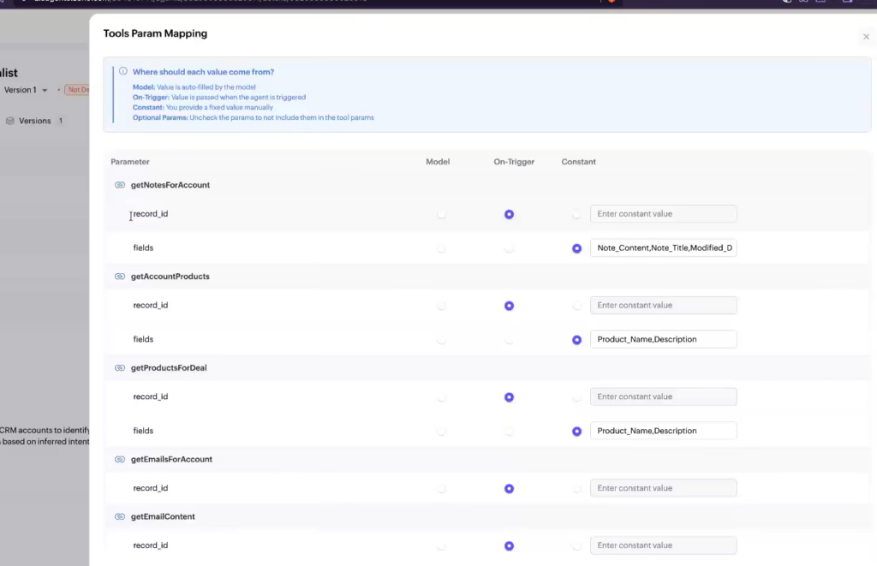Select On-Trigger for getAccountProducts record_id
877x566 pixels.
(509, 306)
